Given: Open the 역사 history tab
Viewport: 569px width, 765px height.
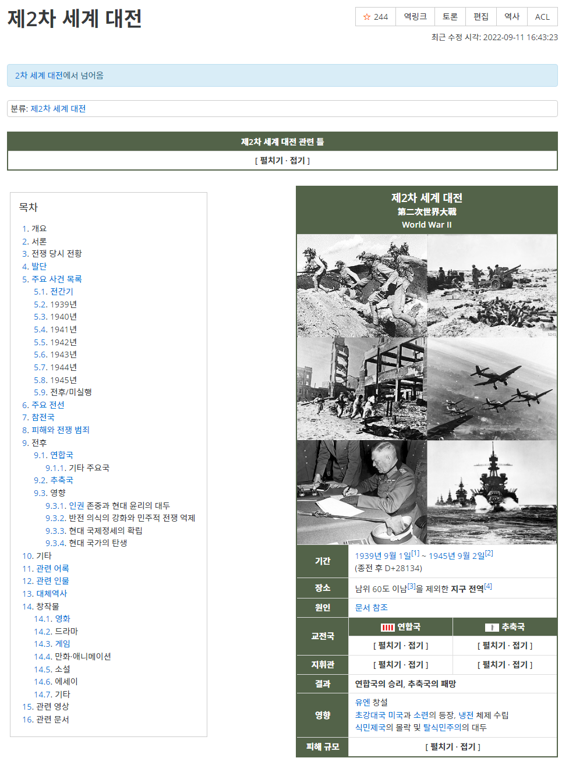Looking at the screenshot, I should 512,17.
